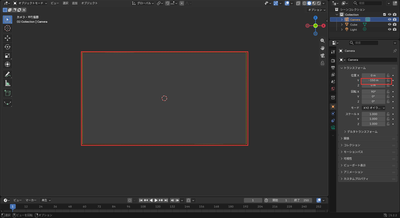Open the 追加 menu
Image resolution: width=400 pixels, height=218 pixels.
(75, 3)
